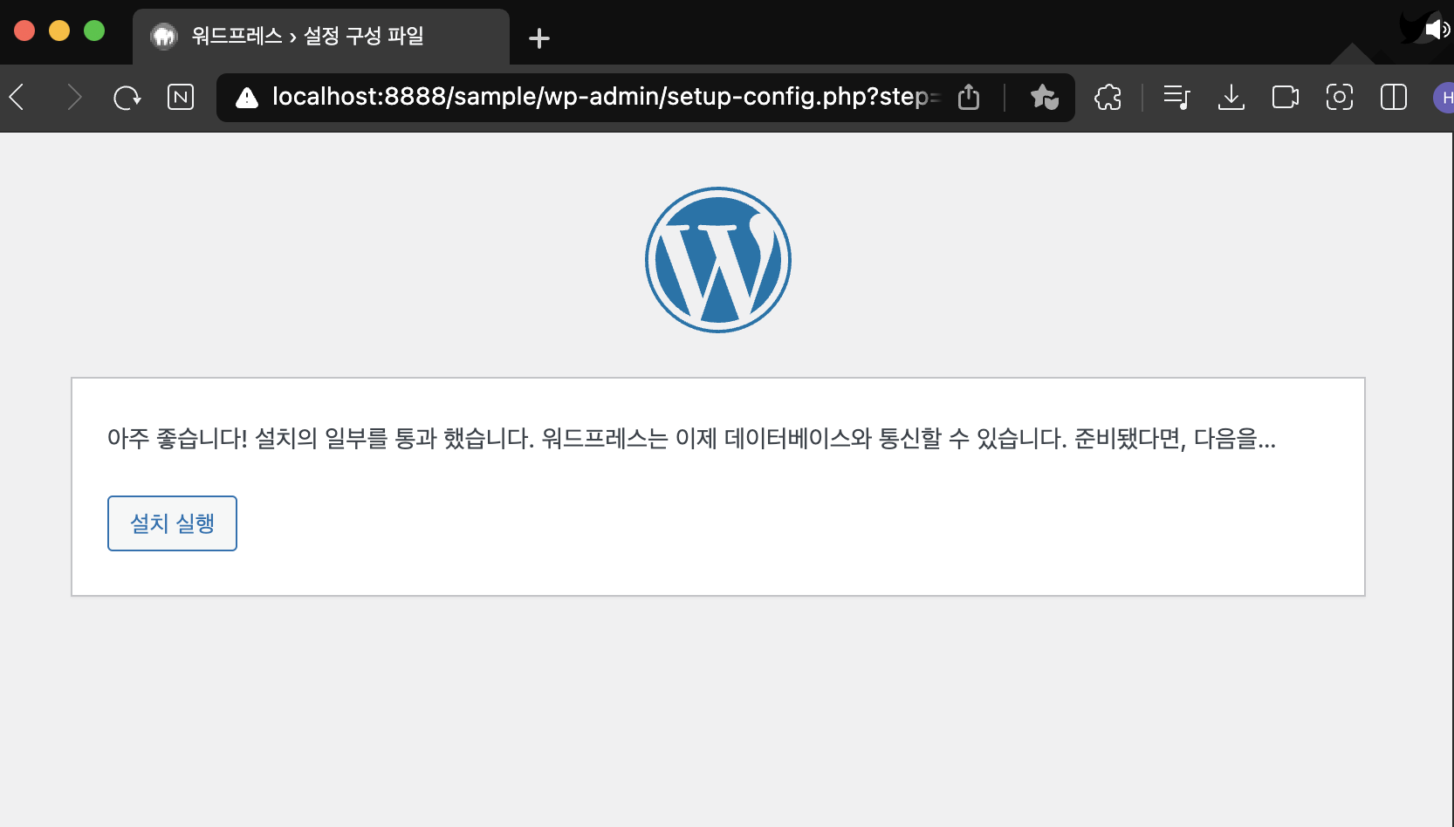1454x827 pixels.
Task: Bookmark the page with the star icon
Action: coord(1044,97)
